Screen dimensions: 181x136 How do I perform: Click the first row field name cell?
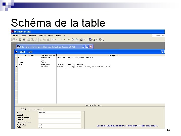(x=29, y=58)
